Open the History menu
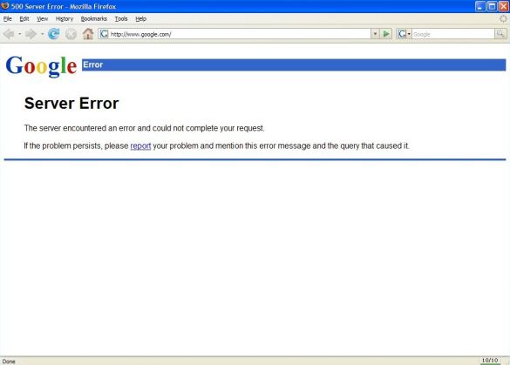 [x=65, y=19]
